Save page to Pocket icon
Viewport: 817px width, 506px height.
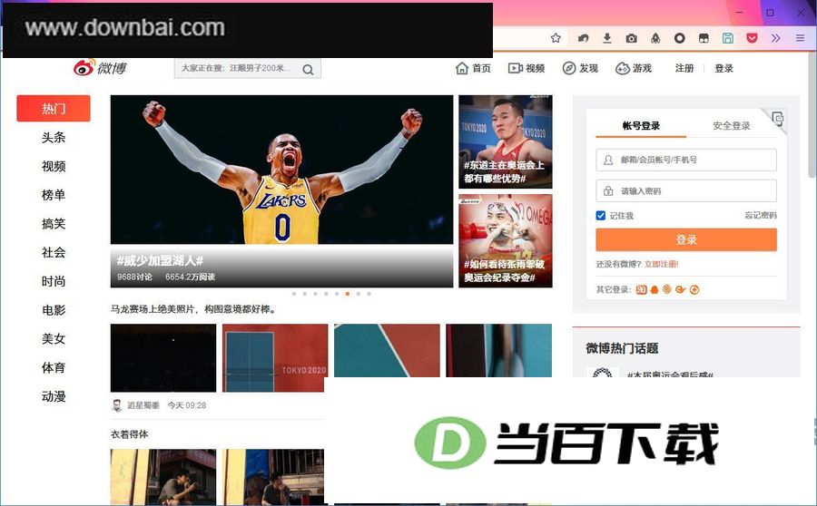tap(752, 38)
